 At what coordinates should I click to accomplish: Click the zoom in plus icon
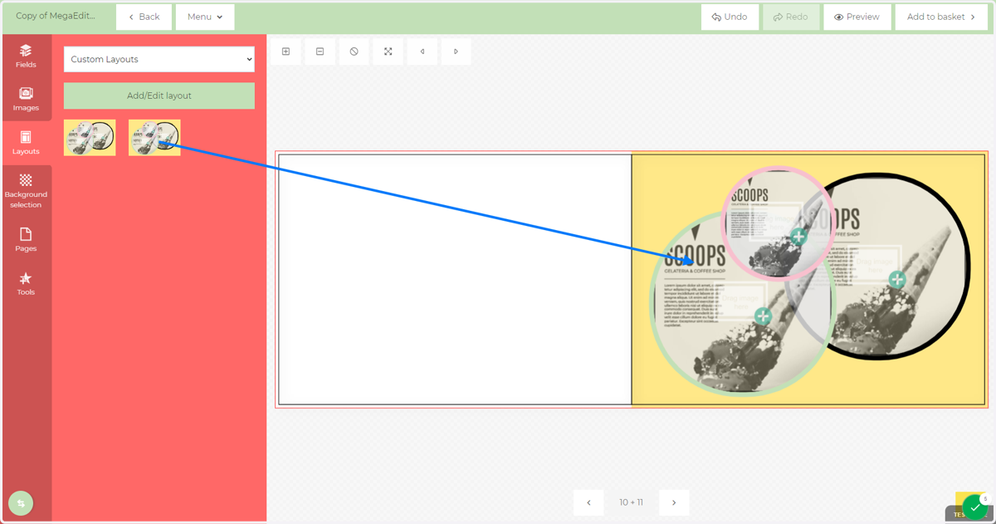coord(286,51)
